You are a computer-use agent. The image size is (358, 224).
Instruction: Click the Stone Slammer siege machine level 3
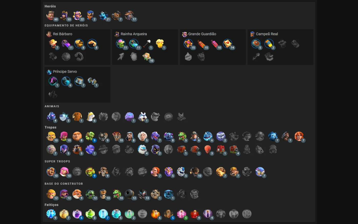click(x=208, y=149)
